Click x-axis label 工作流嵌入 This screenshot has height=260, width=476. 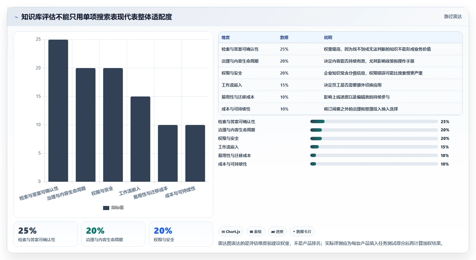click(130, 191)
